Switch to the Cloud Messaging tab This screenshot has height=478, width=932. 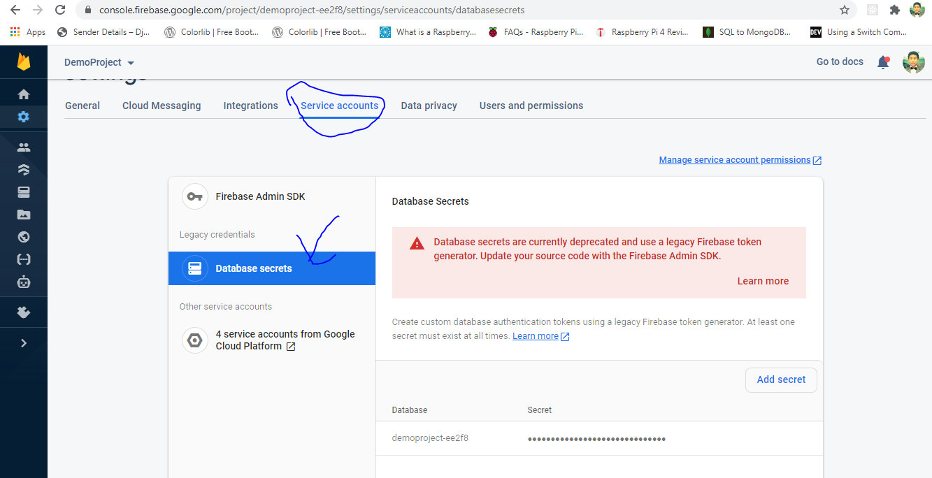[x=162, y=106]
